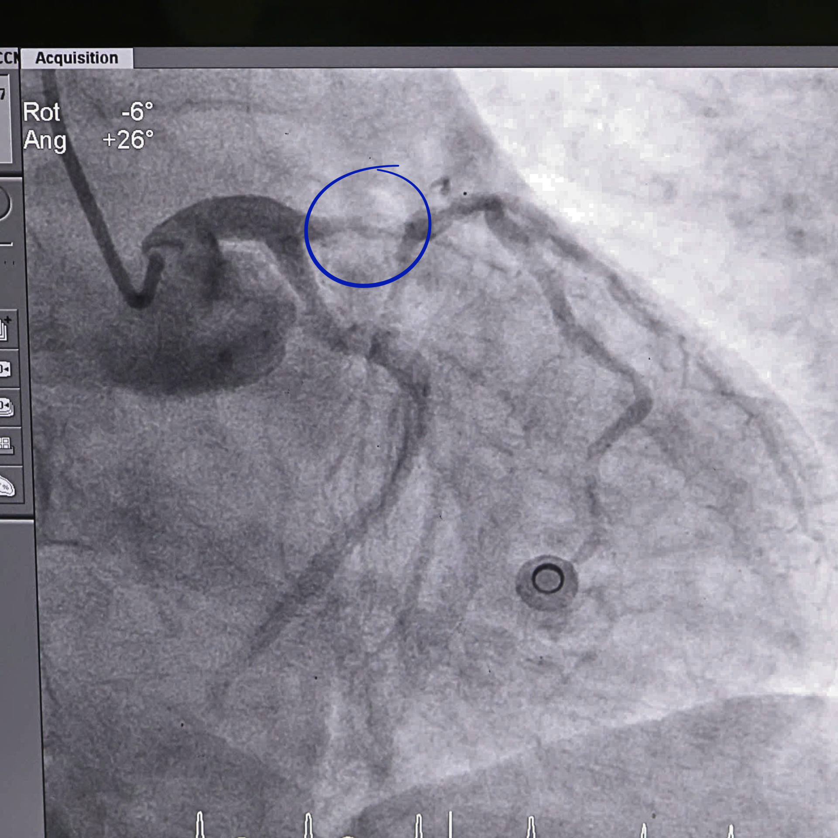Switch to the partially visible CCN tab
This screenshot has height=838, width=838.
coord(9,58)
